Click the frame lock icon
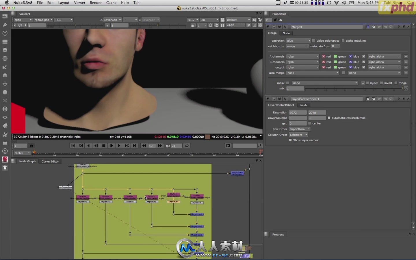 [x=31, y=146]
